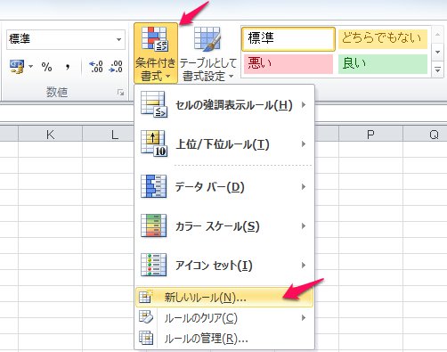Click the データ バー icon
The height and width of the screenshot is (352, 447).
pos(154,186)
